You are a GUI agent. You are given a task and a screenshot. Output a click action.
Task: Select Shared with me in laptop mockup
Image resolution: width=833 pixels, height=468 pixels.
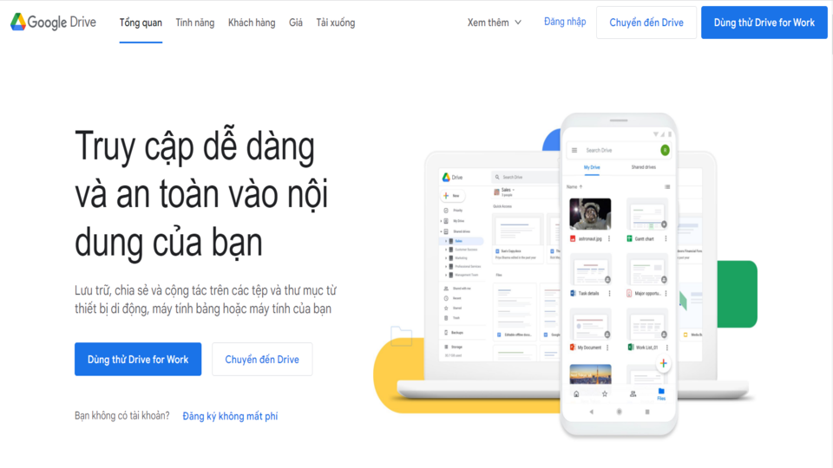pos(457,288)
